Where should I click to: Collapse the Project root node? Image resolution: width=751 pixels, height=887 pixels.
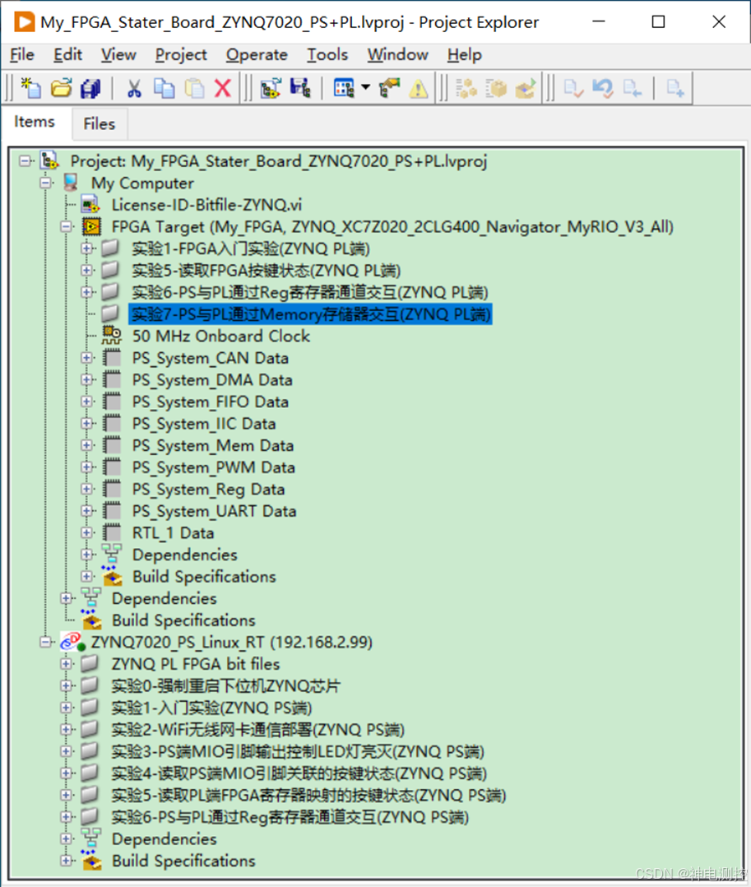click(x=25, y=160)
